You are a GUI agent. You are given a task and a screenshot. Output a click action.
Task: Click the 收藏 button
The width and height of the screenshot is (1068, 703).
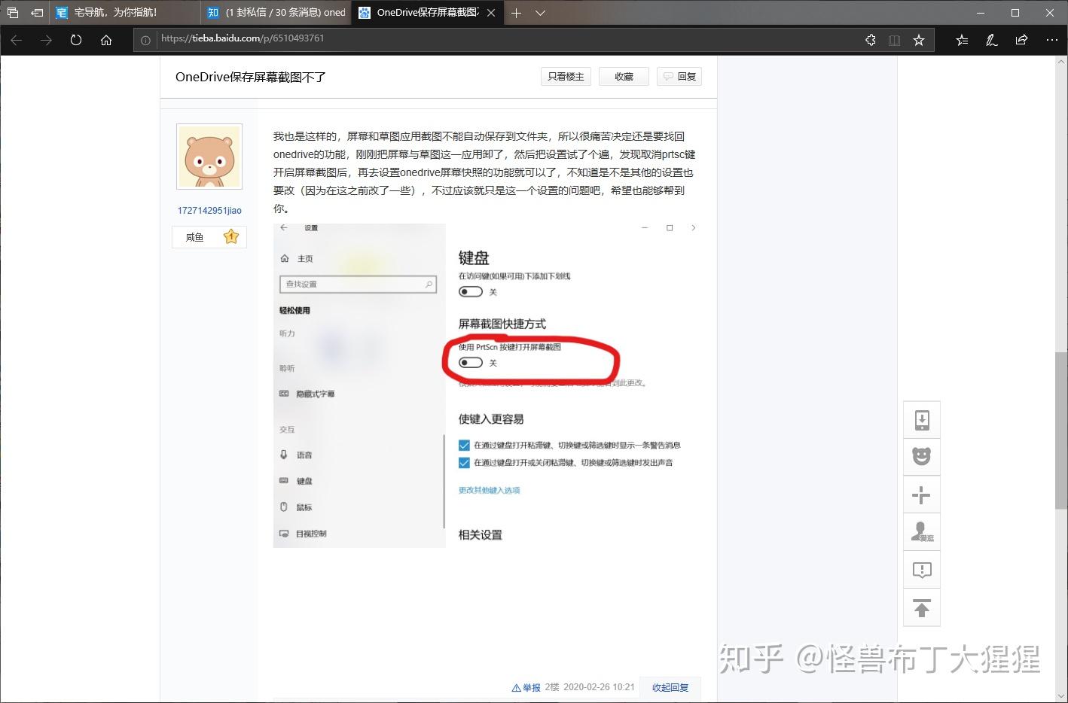[624, 77]
